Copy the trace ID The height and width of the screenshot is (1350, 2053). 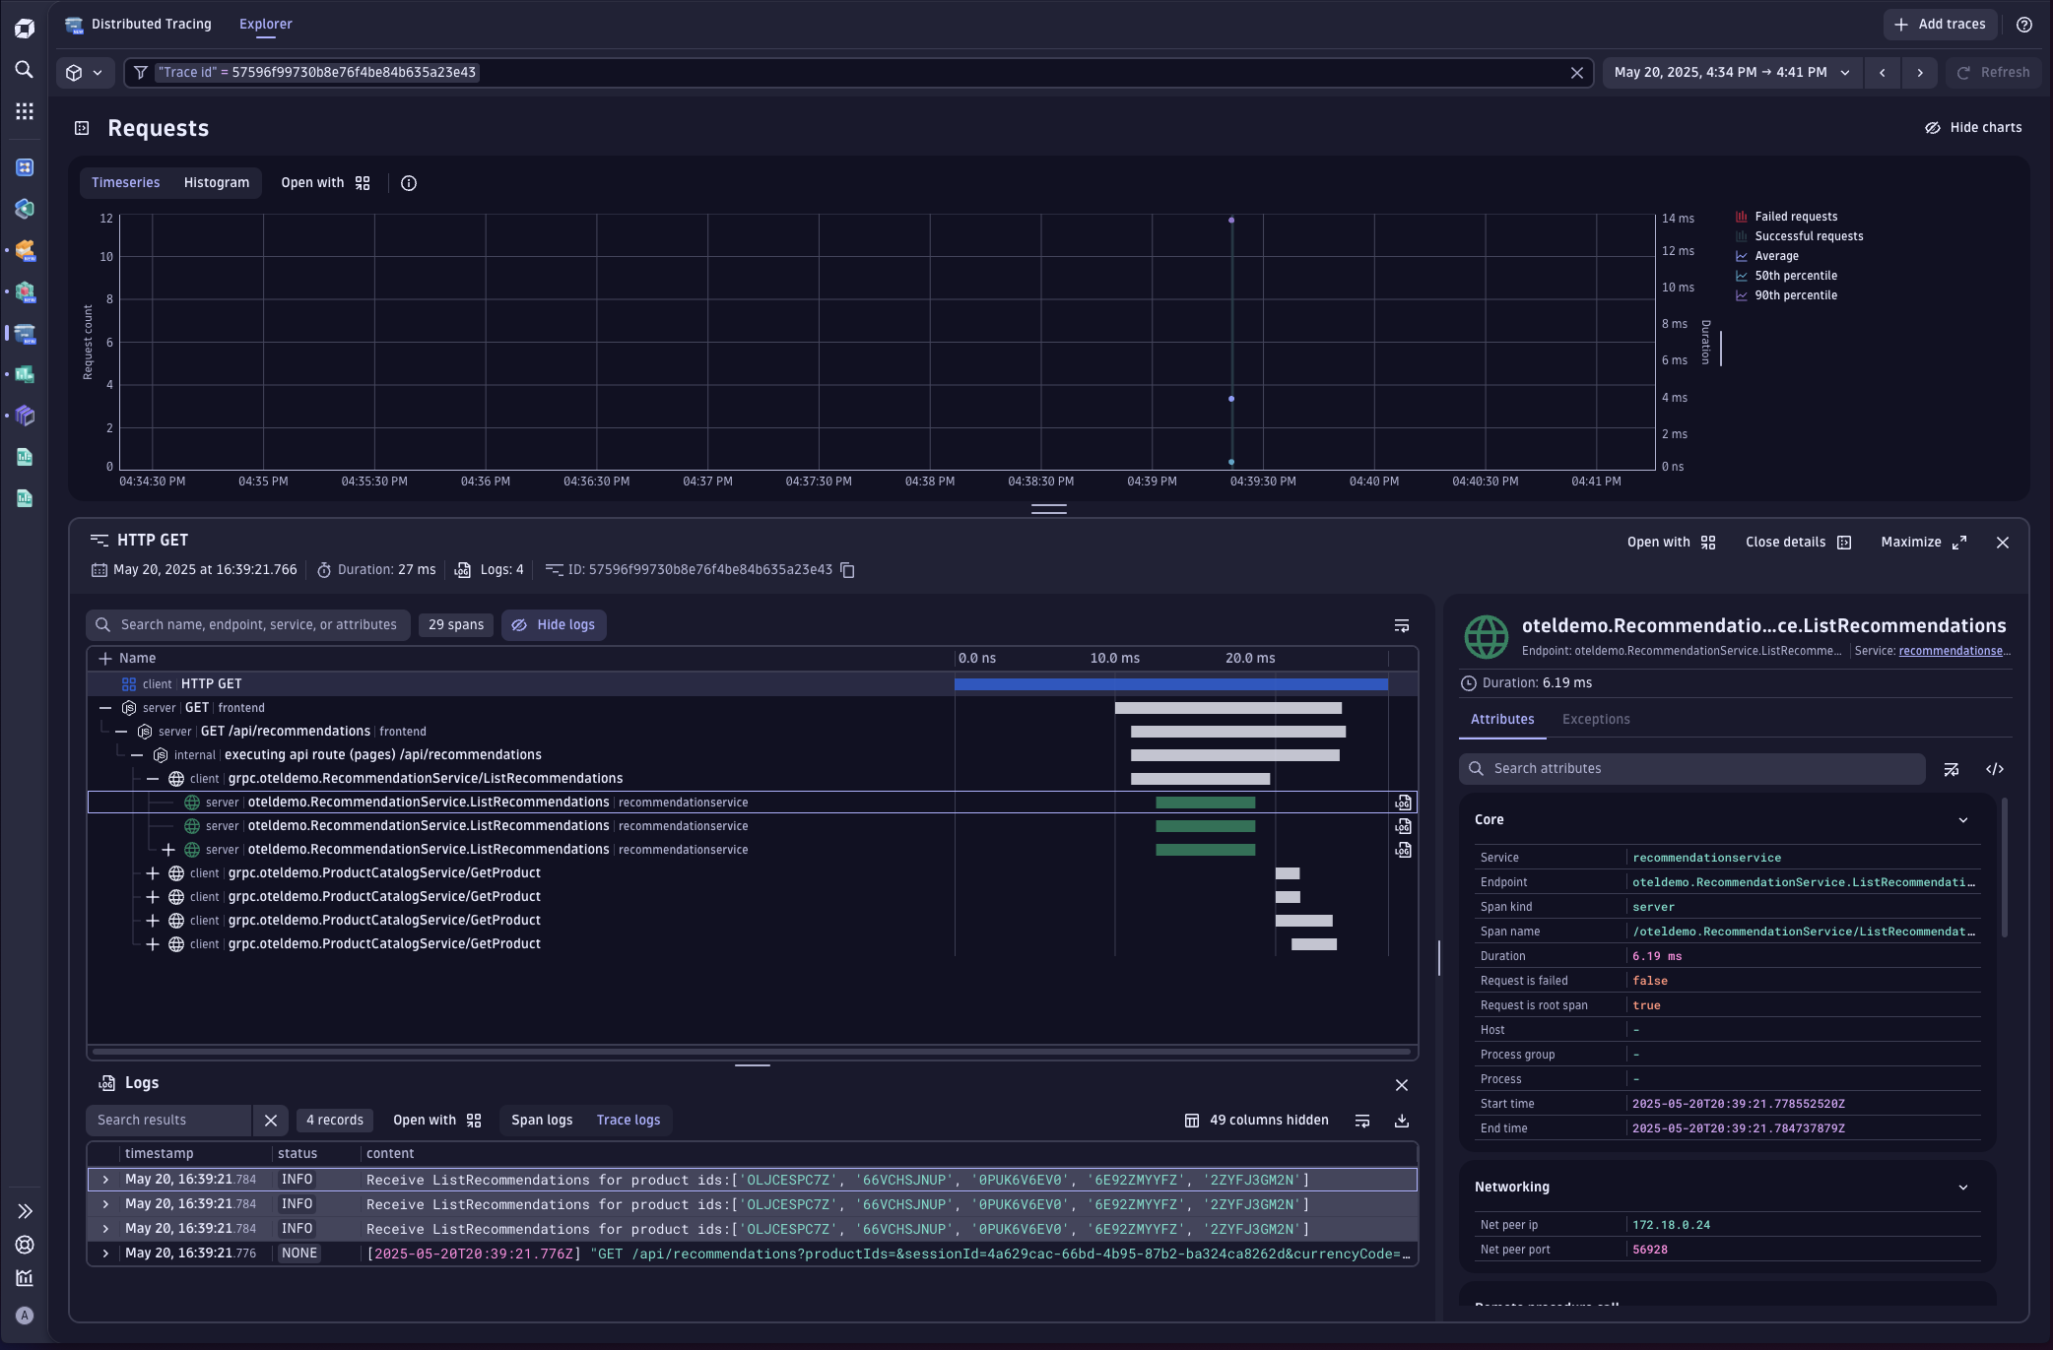848,569
